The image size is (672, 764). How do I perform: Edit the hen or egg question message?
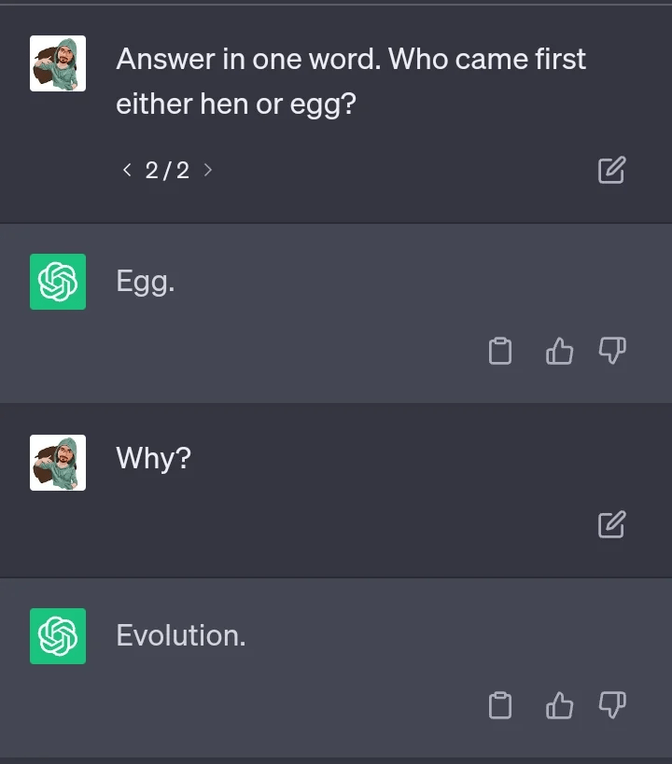click(611, 170)
